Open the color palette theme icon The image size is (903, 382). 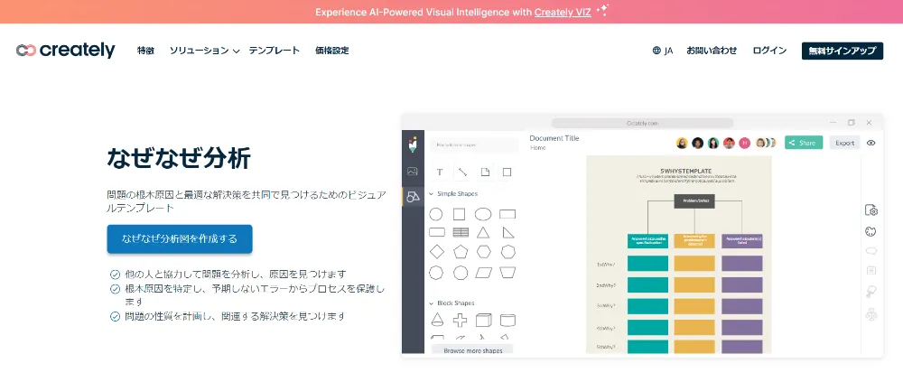870,231
